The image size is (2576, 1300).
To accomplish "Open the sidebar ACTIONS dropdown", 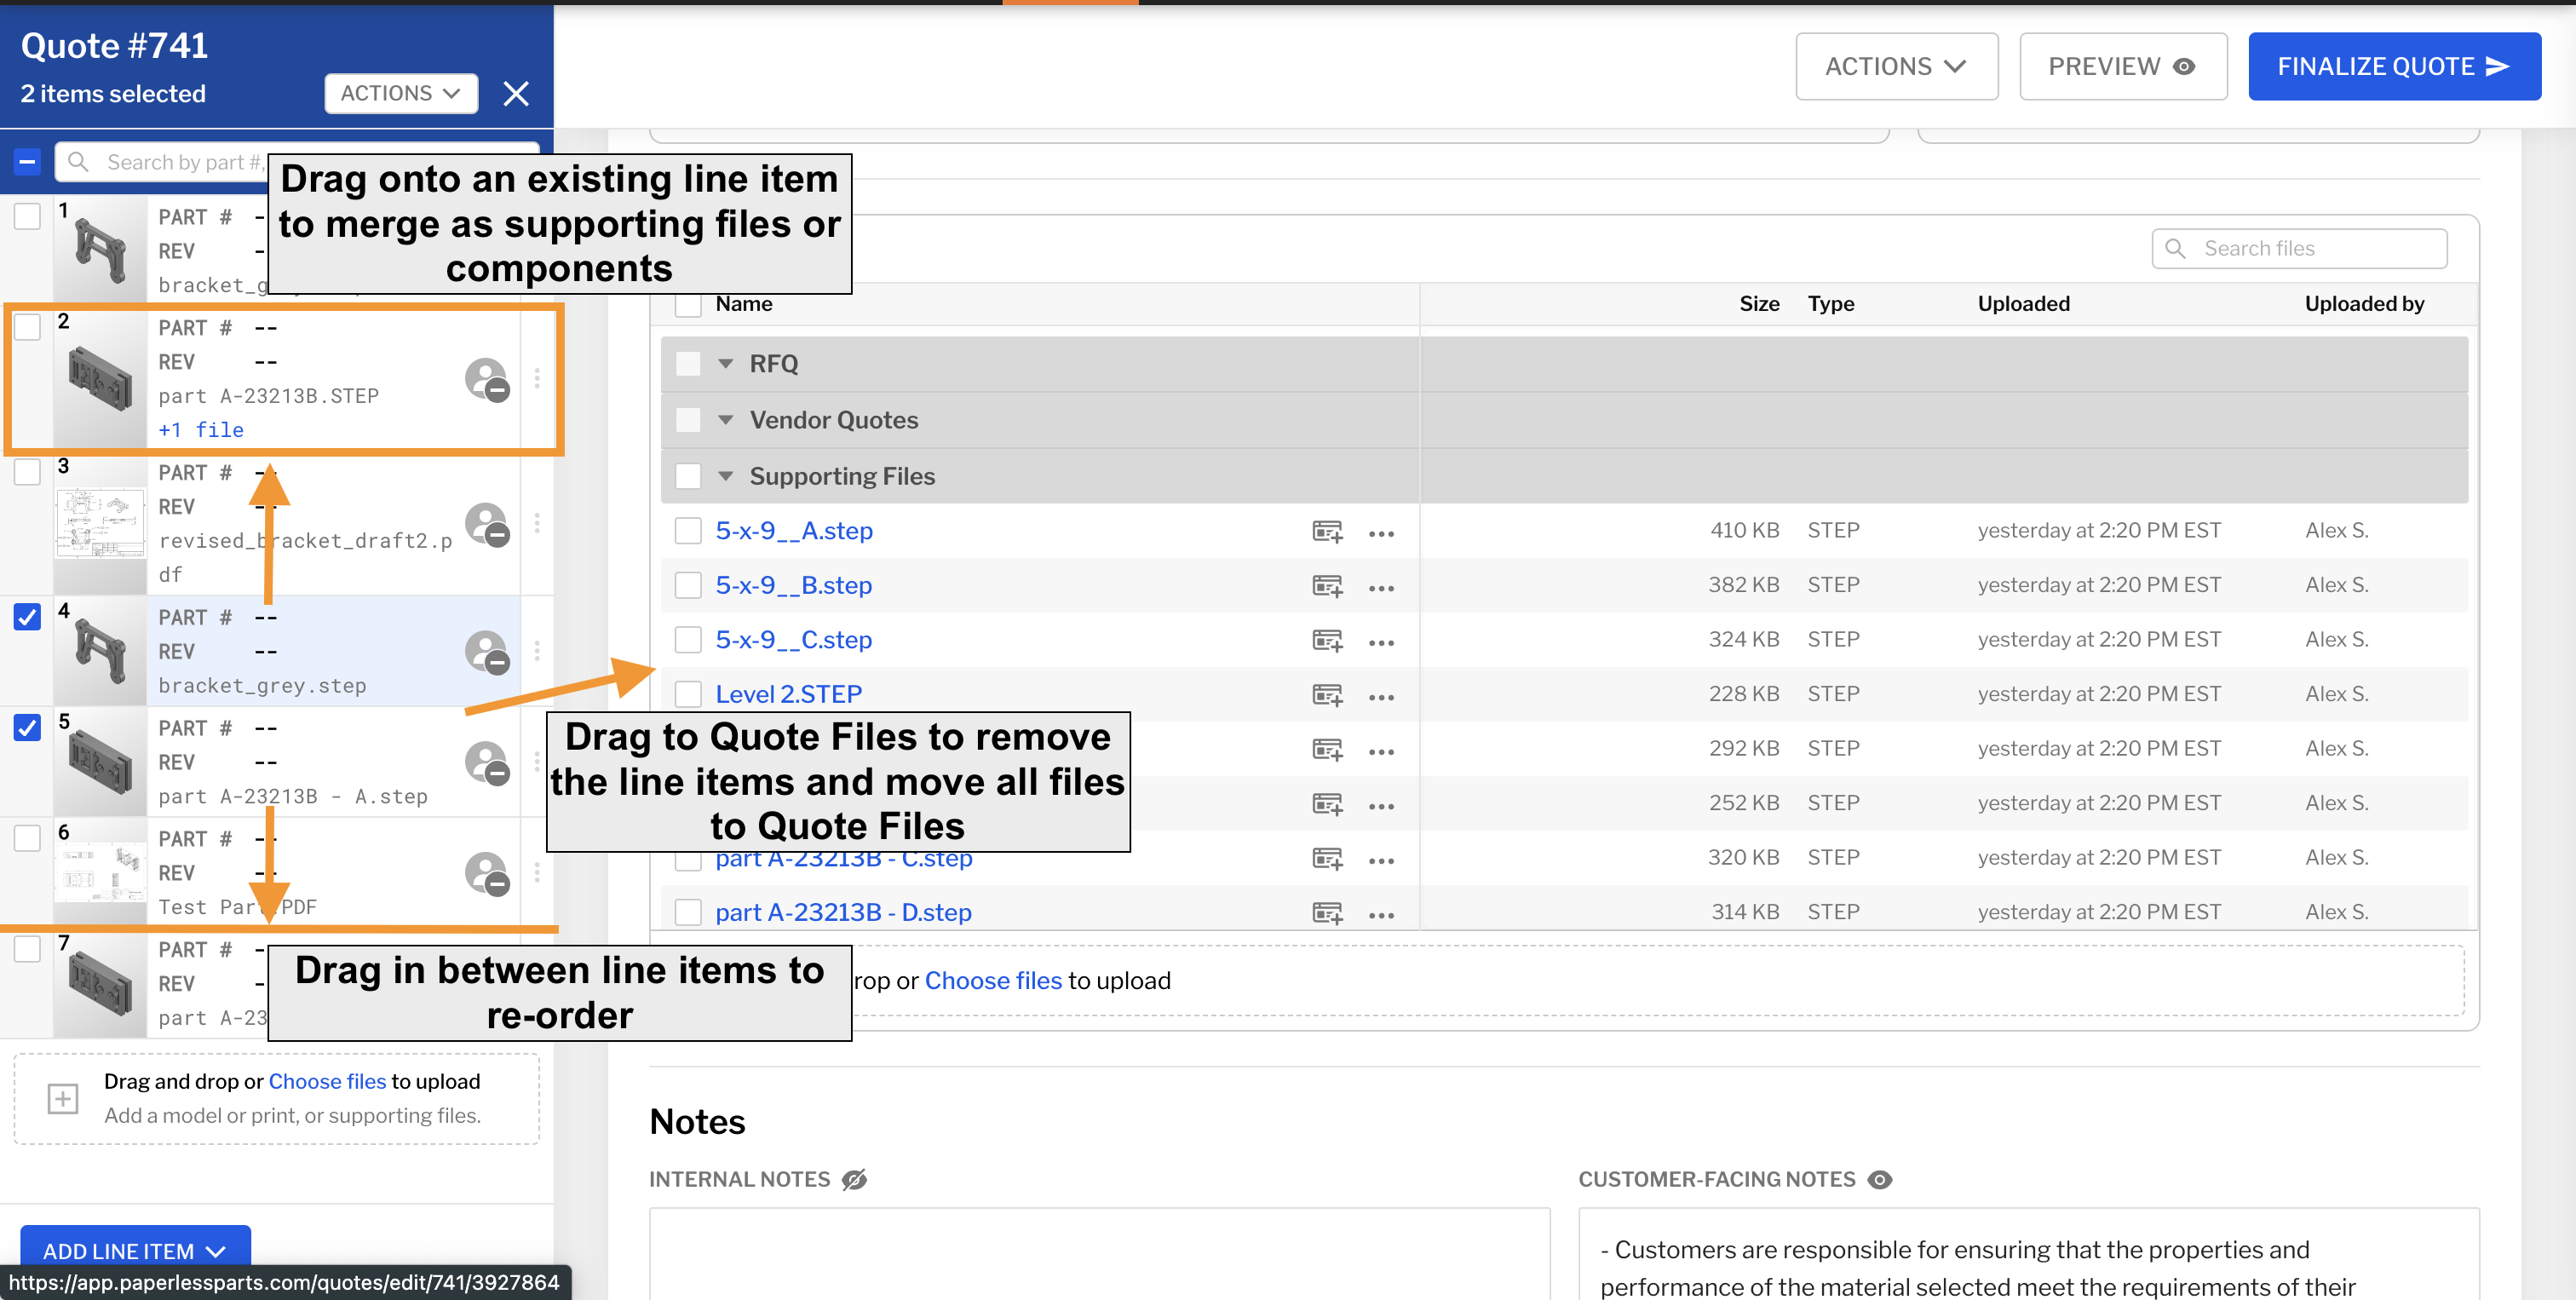I will [x=400, y=93].
